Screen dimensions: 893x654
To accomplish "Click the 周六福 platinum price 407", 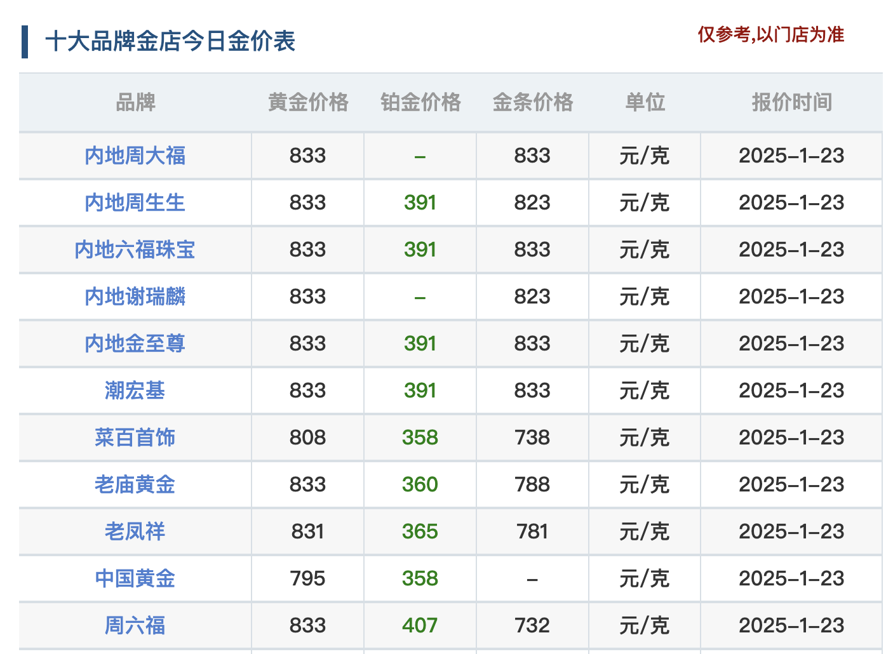I will (x=420, y=625).
